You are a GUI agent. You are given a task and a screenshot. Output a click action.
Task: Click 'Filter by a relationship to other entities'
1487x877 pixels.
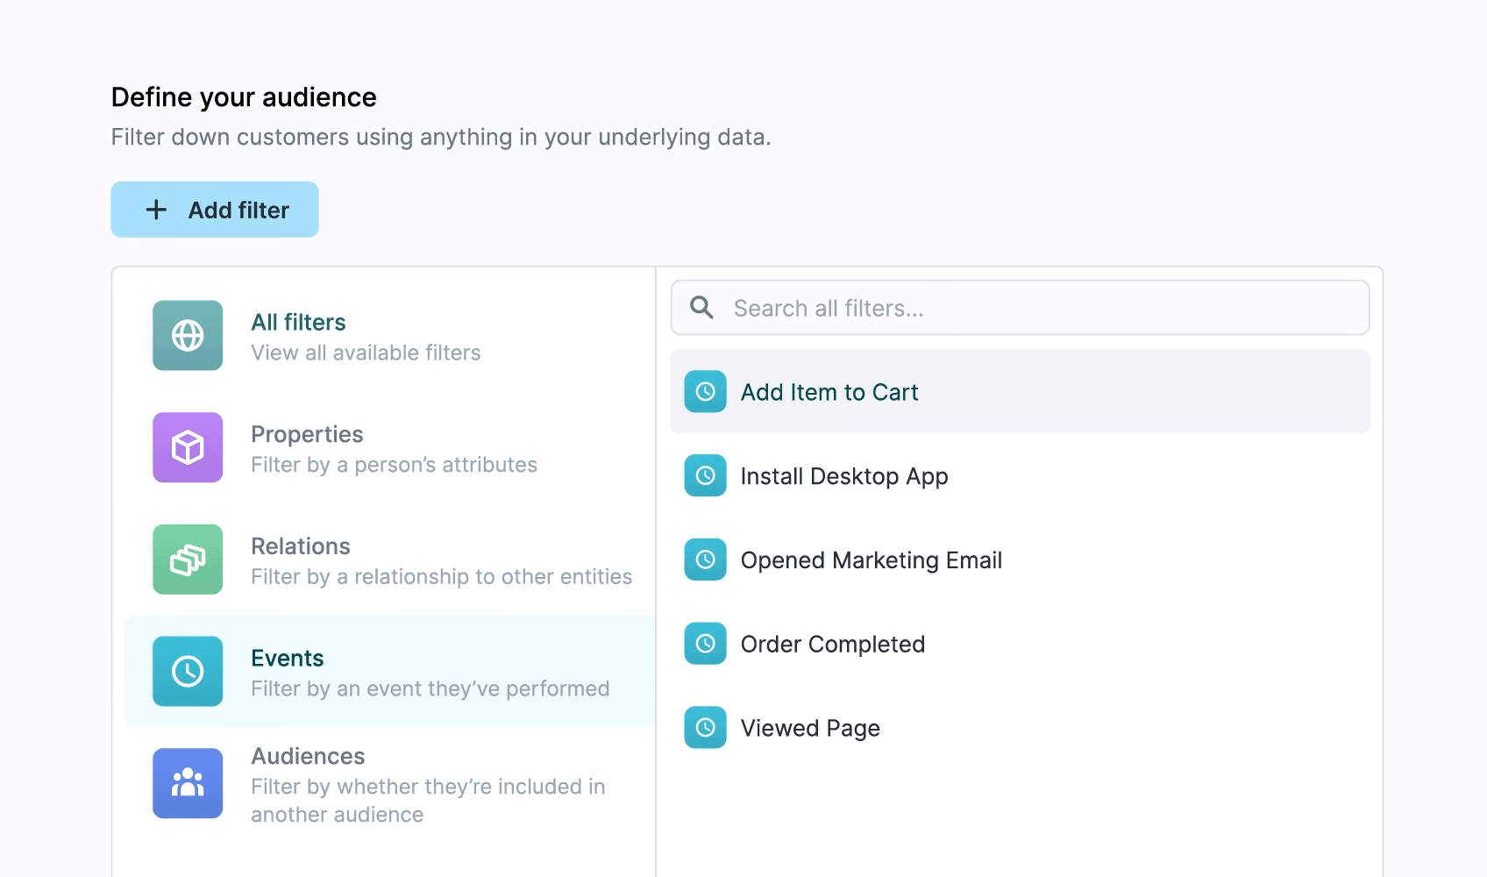tap(441, 577)
